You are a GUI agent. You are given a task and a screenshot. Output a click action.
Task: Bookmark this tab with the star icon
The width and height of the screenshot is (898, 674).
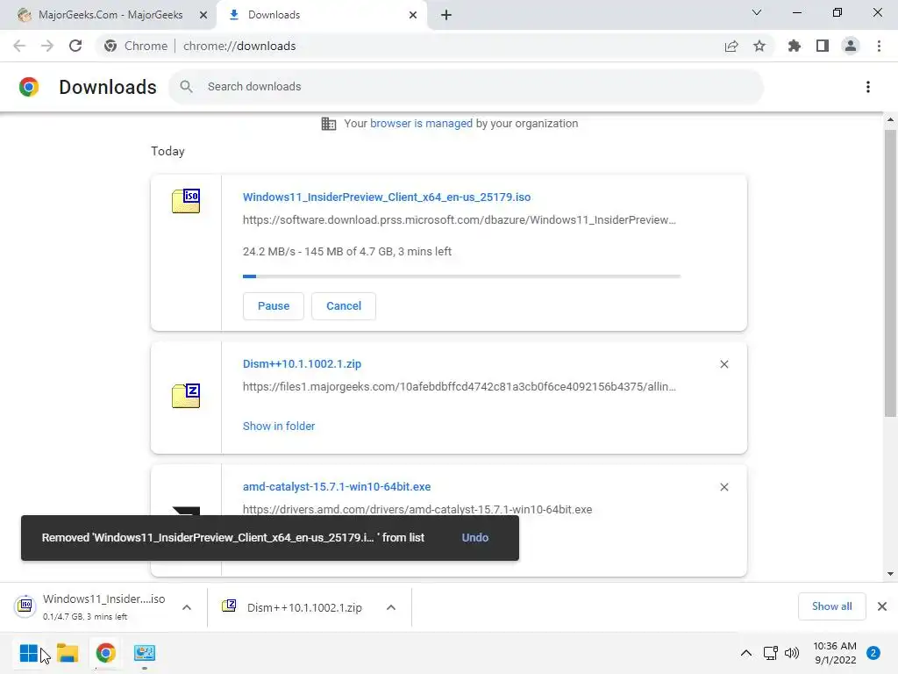pyautogui.click(x=759, y=47)
